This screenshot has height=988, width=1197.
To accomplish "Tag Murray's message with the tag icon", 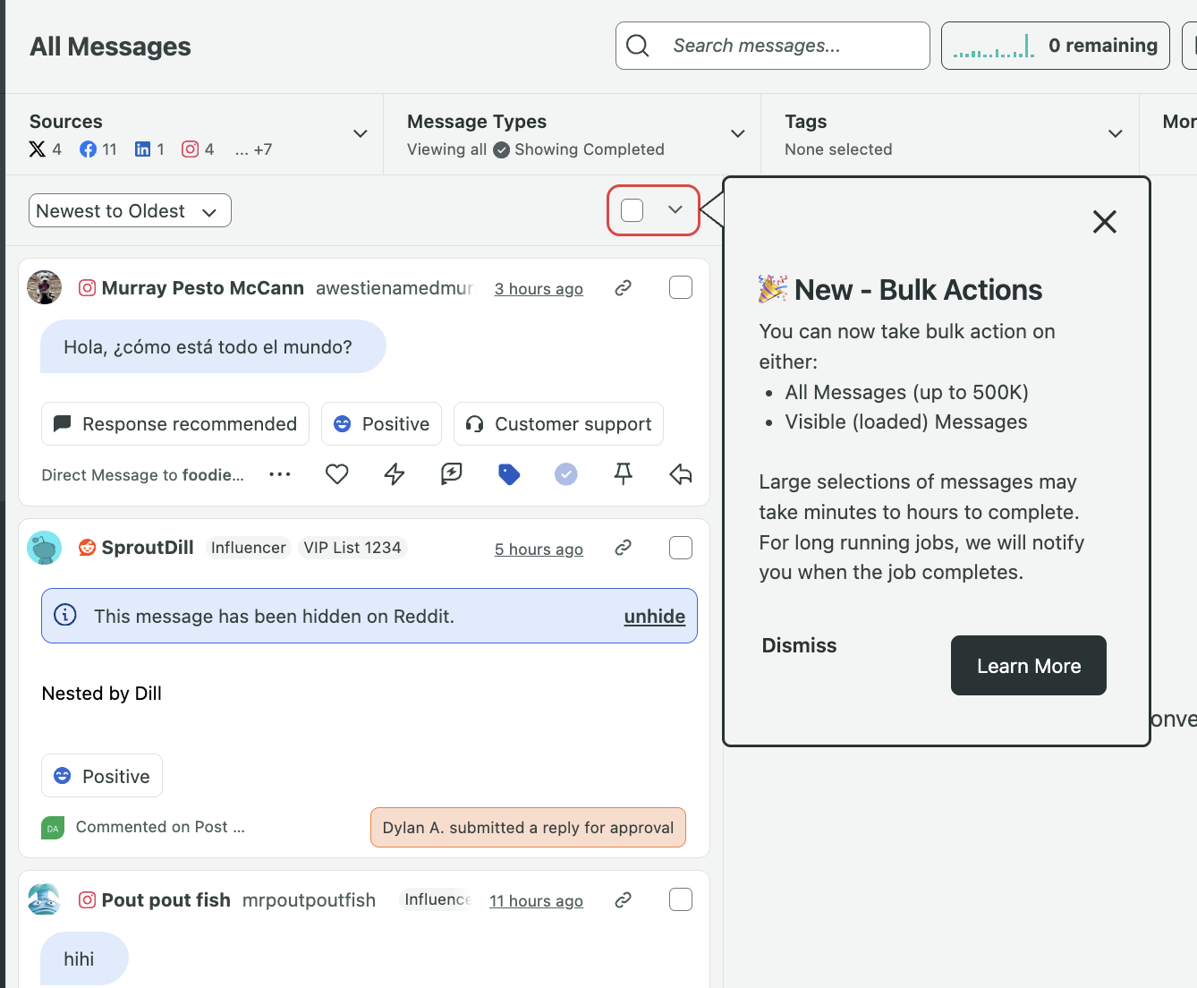I will [509, 474].
